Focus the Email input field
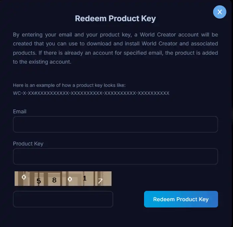This screenshot has height=227, width=233. click(x=115, y=124)
